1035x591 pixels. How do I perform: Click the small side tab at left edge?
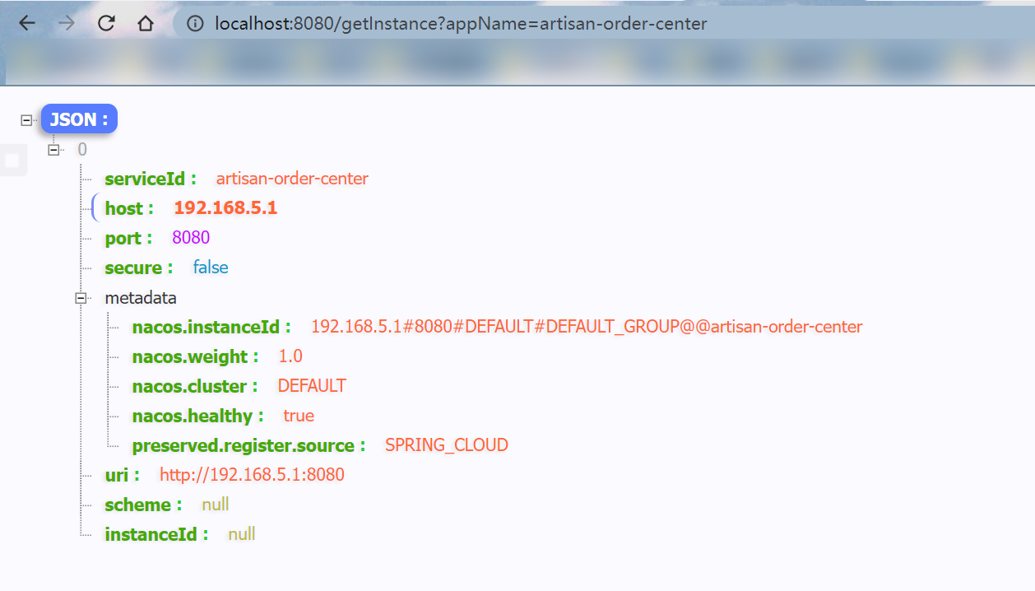(x=13, y=161)
